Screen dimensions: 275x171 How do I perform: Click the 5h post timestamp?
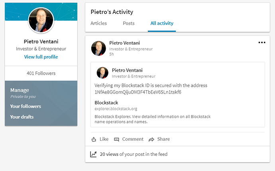click(x=112, y=54)
